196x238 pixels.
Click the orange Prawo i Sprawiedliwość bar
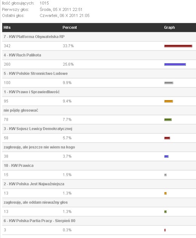[168, 101]
